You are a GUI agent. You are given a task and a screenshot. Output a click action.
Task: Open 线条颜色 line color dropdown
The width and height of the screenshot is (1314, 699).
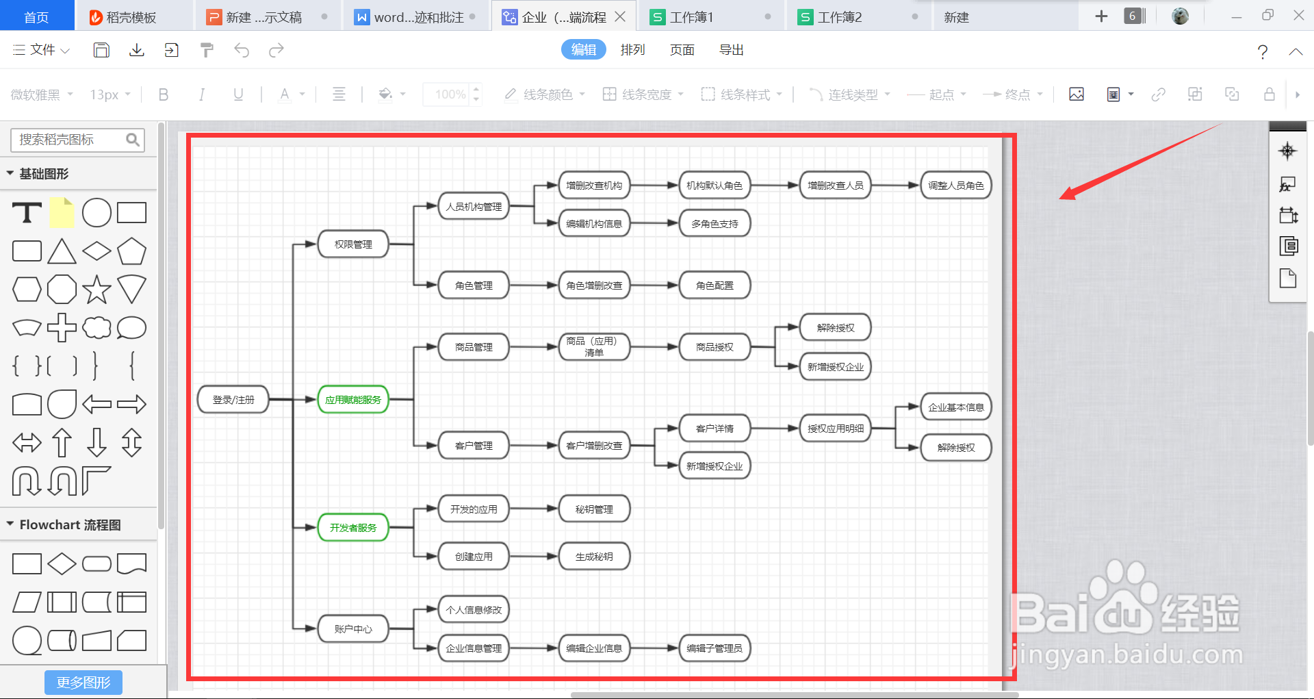[545, 94]
